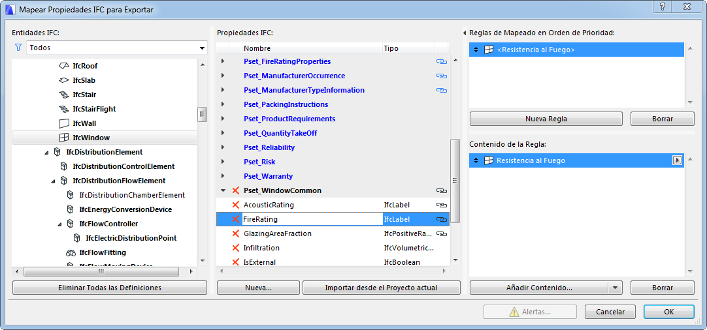Toggle the red X beside Infiltration
Viewport: 707px width, 330px height.
pos(235,248)
